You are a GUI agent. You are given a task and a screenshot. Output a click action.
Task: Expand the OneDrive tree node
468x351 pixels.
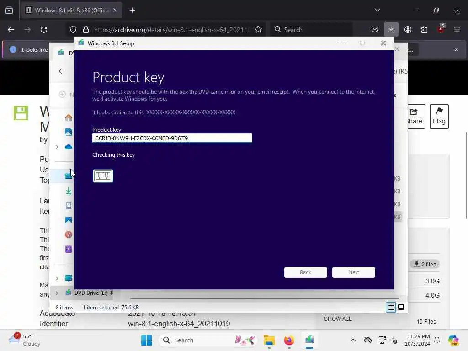click(57, 147)
